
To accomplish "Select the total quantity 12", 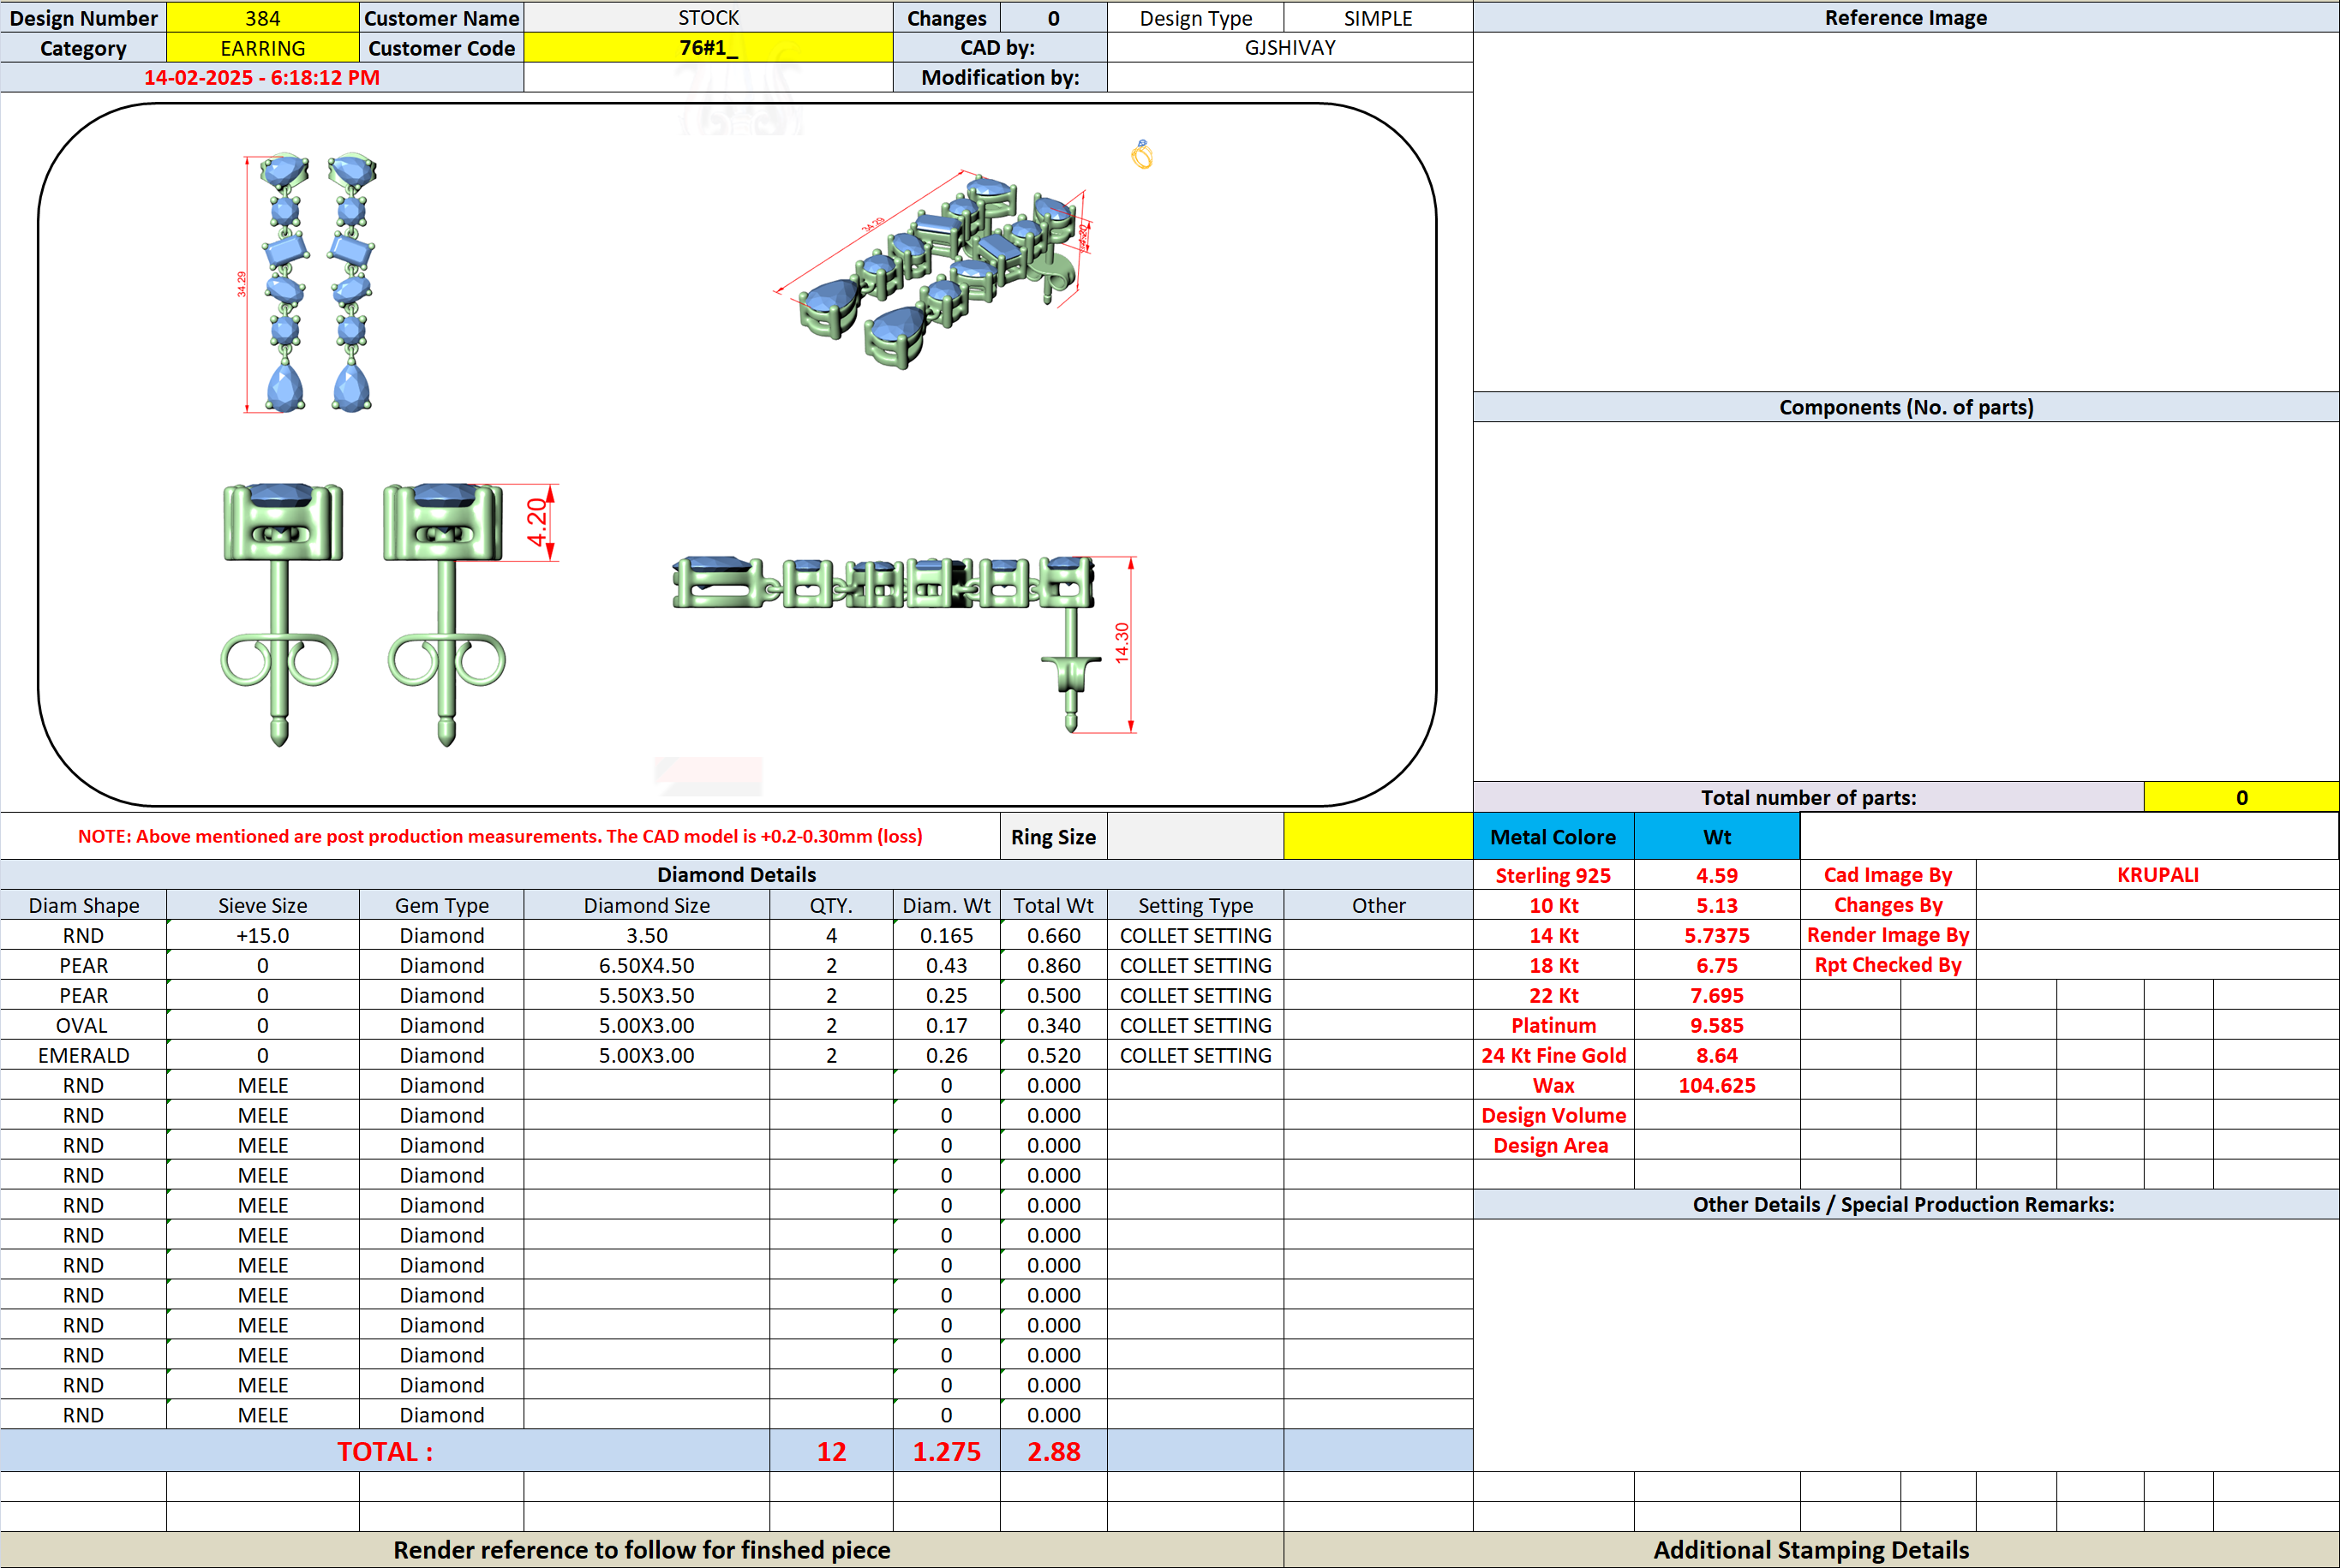I will click(x=830, y=1451).
